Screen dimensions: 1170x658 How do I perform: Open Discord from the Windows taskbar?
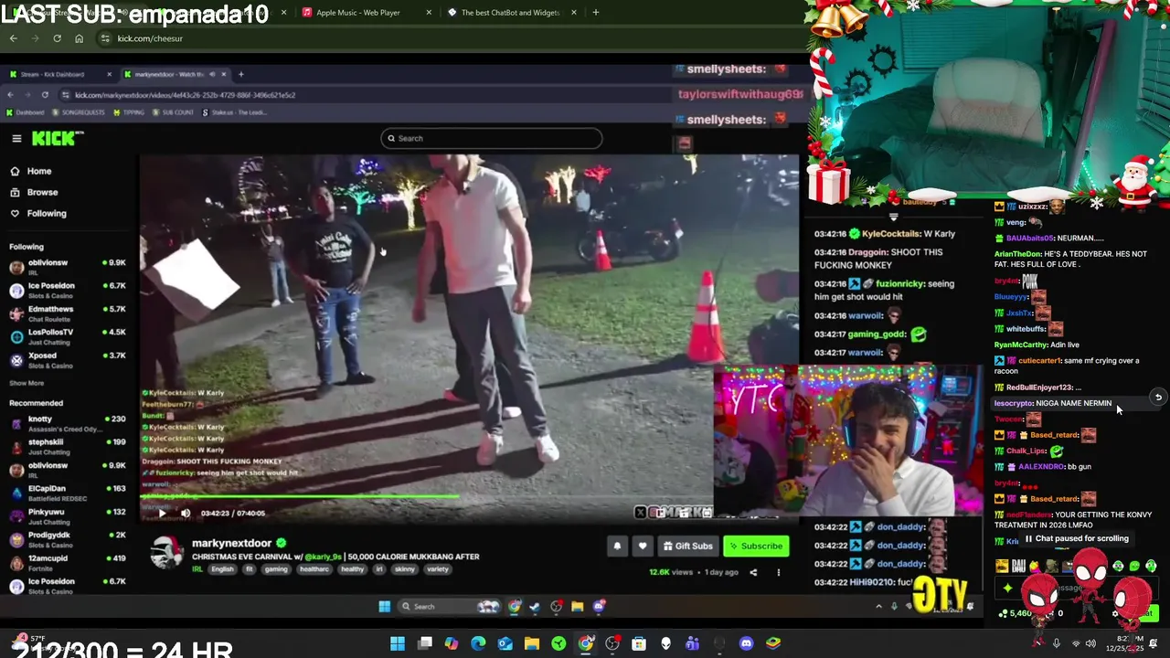[746, 643]
